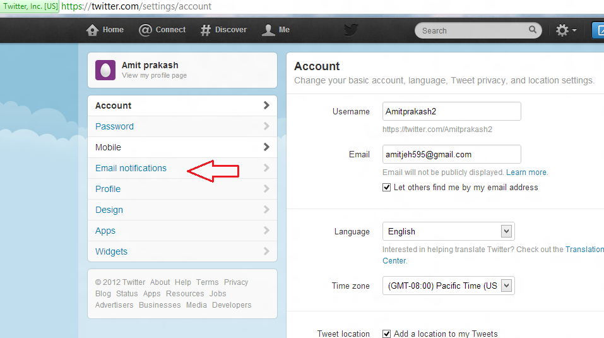Click the Home house icon
604x338 pixels.
coord(92,30)
